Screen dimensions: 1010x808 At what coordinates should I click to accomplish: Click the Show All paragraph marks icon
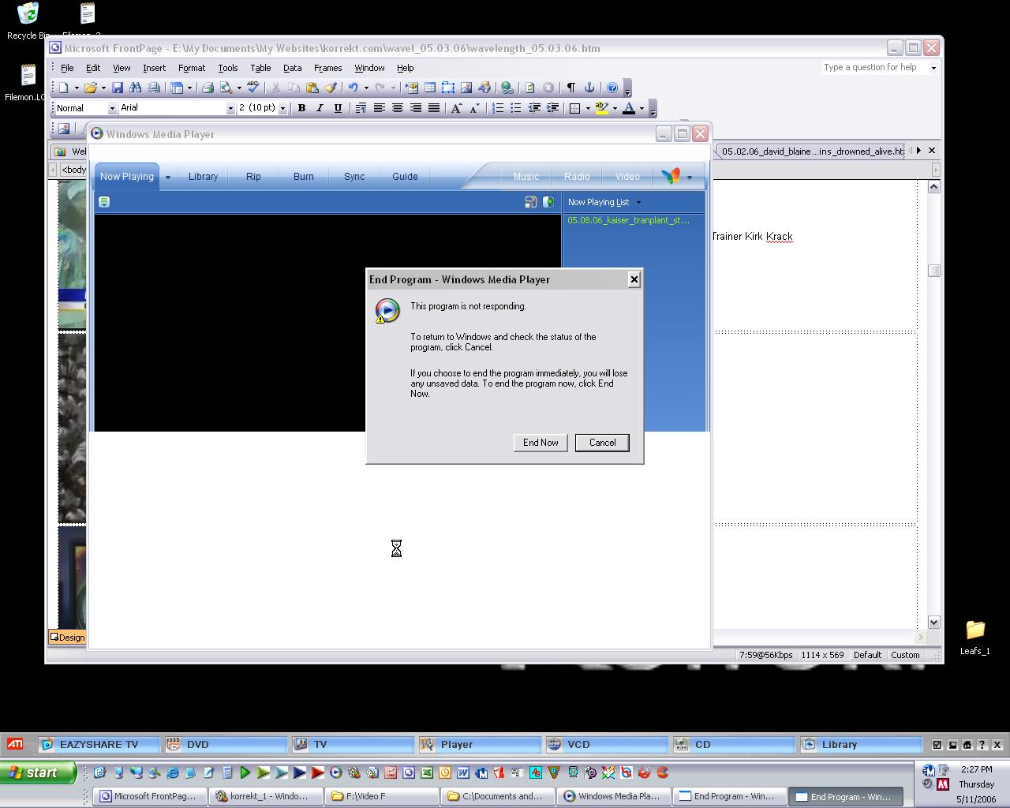570,88
